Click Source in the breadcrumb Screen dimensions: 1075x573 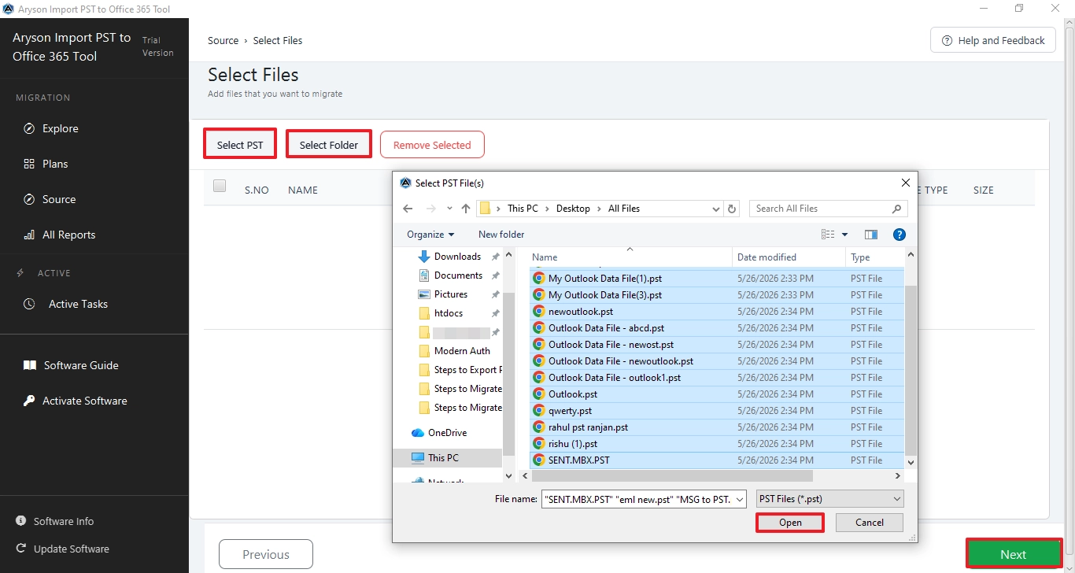pyautogui.click(x=223, y=40)
